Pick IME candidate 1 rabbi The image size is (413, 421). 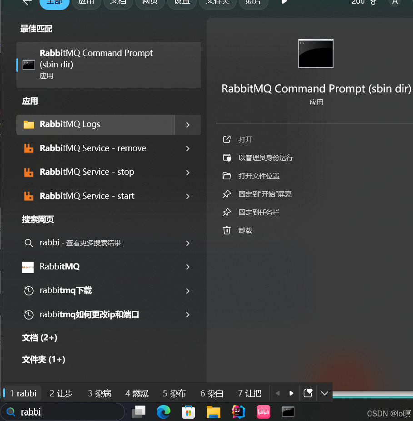(x=23, y=393)
